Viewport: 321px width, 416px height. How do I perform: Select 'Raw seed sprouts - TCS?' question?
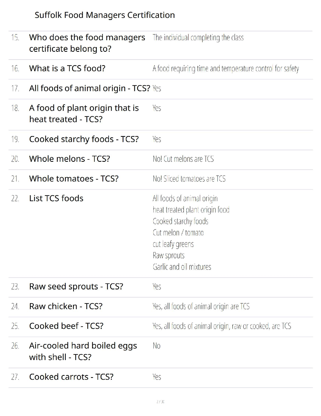[76, 287]
